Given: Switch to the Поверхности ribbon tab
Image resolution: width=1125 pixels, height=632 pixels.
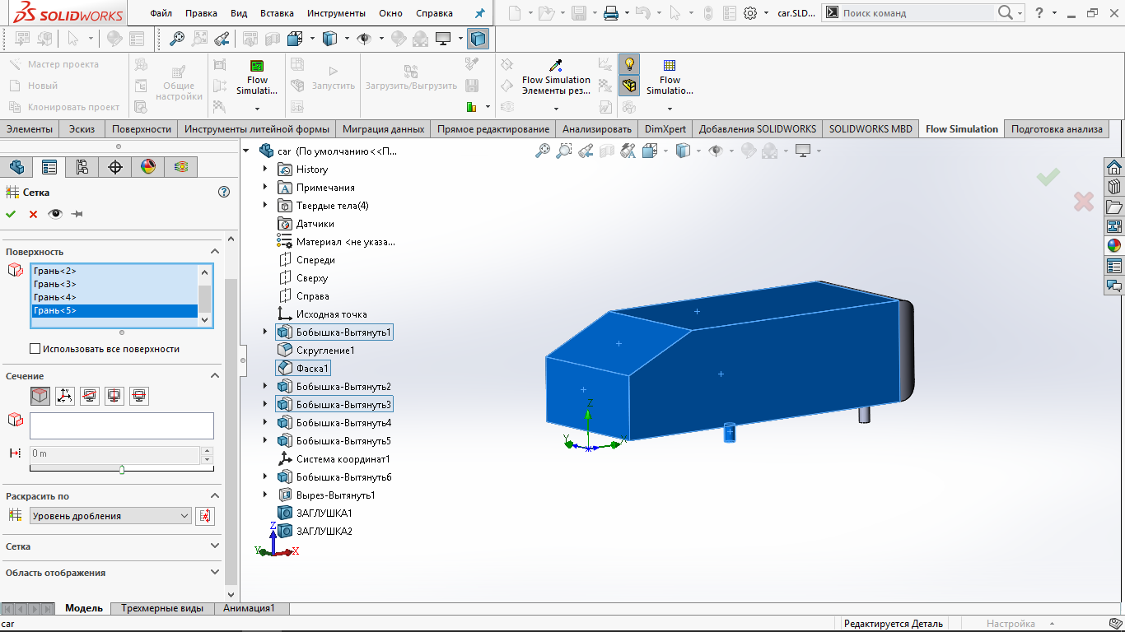Looking at the screenshot, I should [142, 129].
